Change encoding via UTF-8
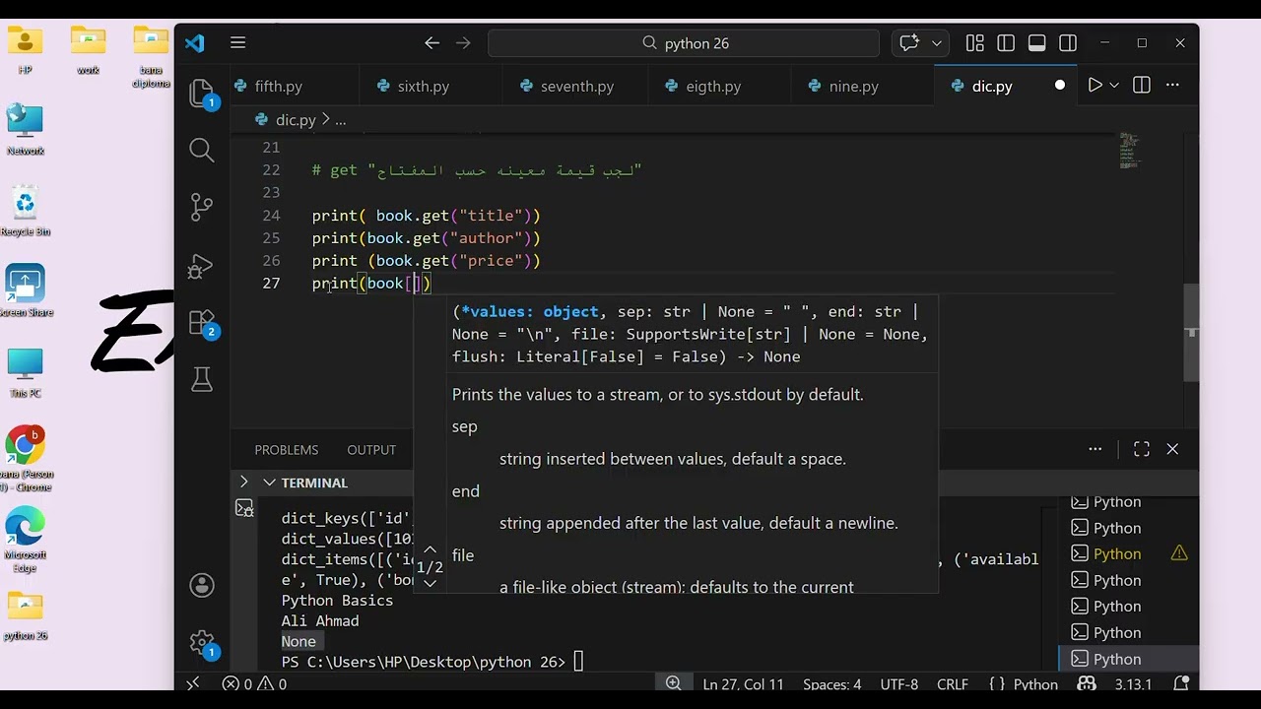This screenshot has height=709, width=1261. pyautogui.click(x=899, y=683)
